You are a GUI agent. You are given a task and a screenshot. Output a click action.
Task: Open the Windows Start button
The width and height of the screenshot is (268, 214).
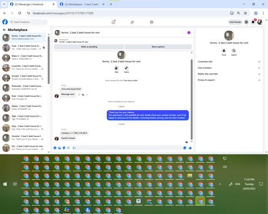5,184
